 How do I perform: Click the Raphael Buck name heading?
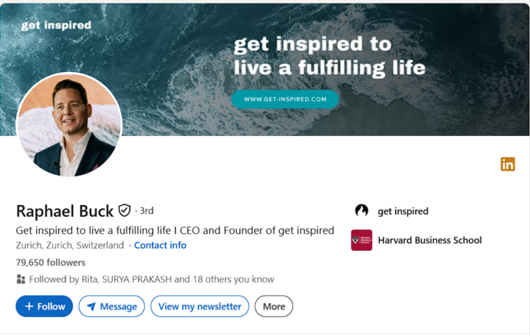(65, 211)
